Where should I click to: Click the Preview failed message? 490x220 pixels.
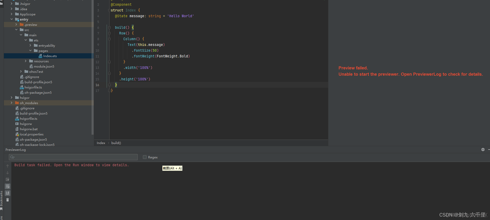(353, 68)
